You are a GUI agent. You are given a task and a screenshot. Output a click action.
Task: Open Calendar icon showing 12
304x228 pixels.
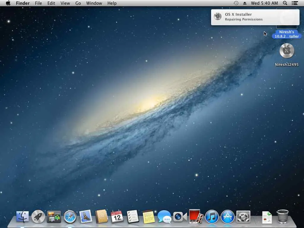117,216
